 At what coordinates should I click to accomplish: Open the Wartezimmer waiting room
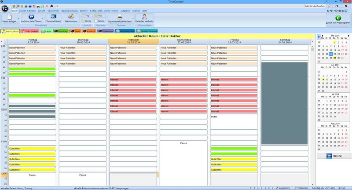click(72, 16)
